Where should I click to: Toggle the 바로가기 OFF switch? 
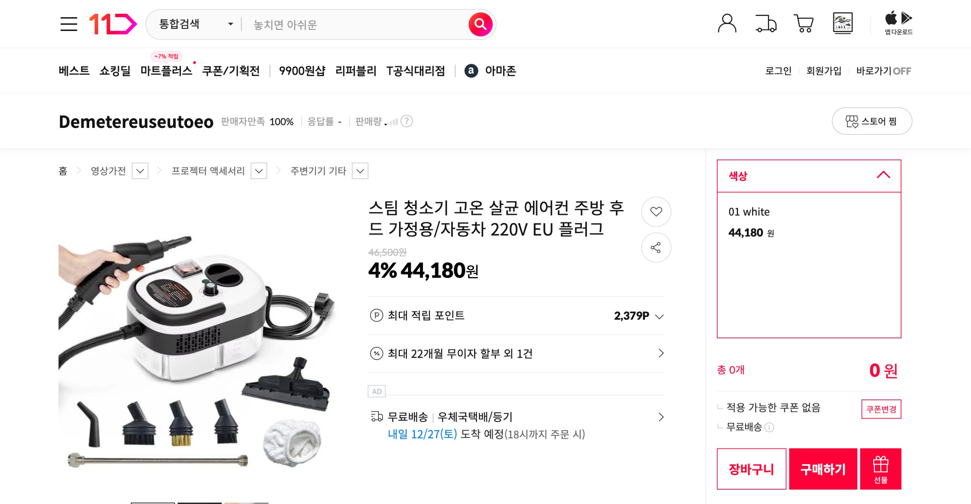(903, 71)
